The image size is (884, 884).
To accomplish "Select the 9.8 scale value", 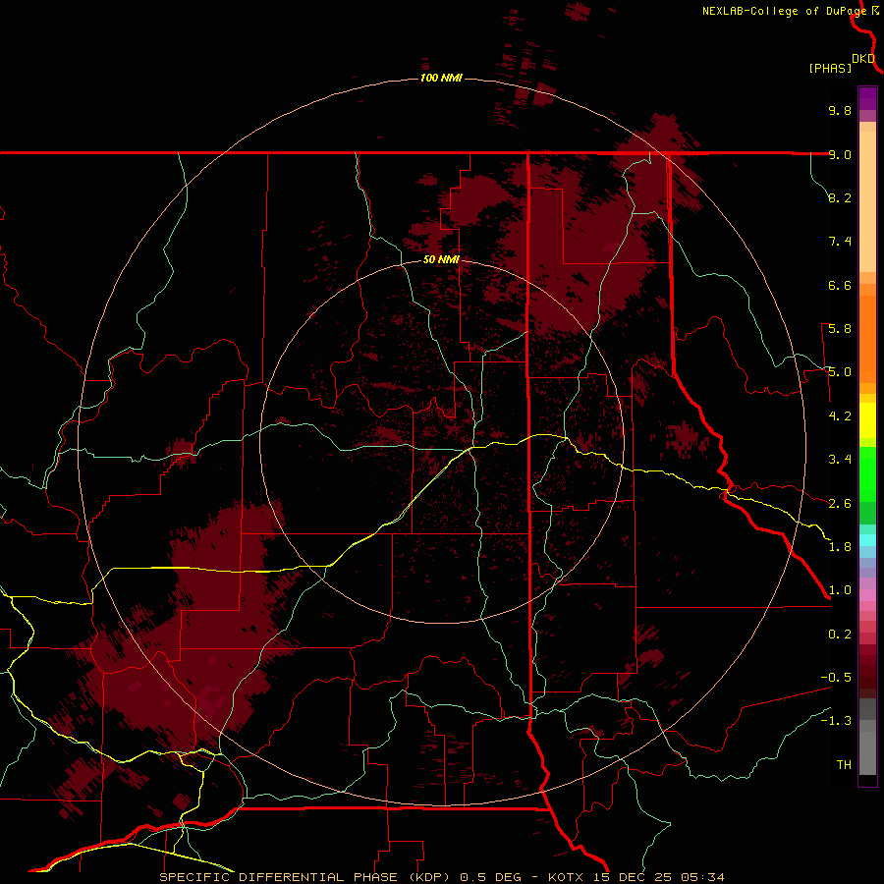I will (x=840, y=110).
